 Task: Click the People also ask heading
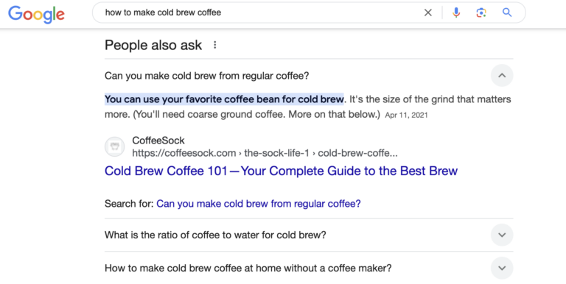(x=153, y=46)
